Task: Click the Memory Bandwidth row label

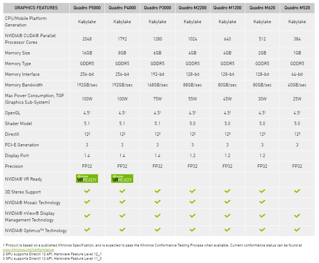Action: coord(24,85)
